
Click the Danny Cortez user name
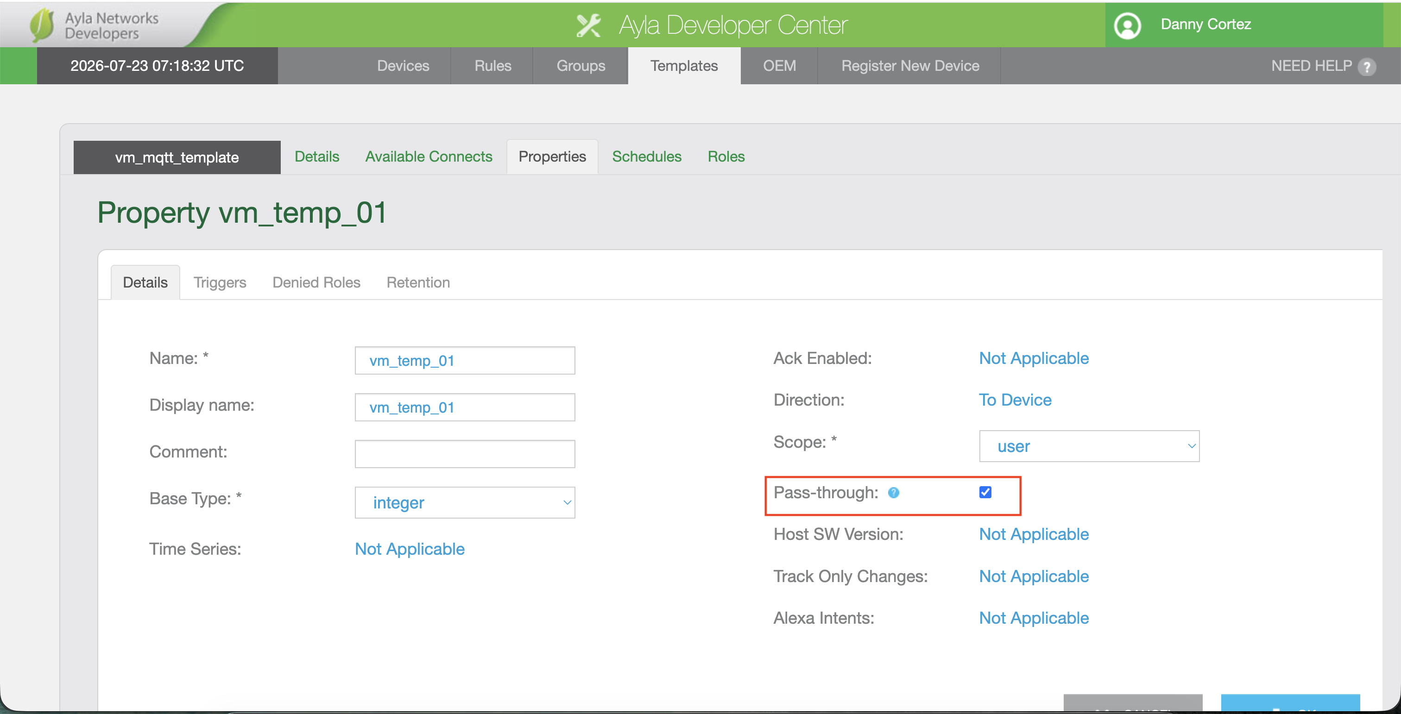point(1206,25)
